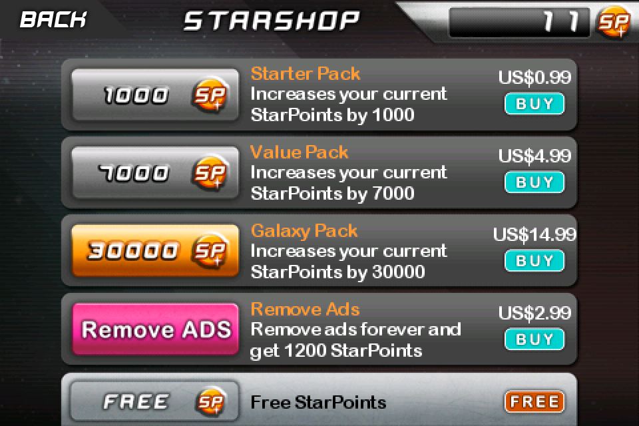639x426 pixels.
Task: Tap the pink Remove ADS tile
Action: (155, 329)
